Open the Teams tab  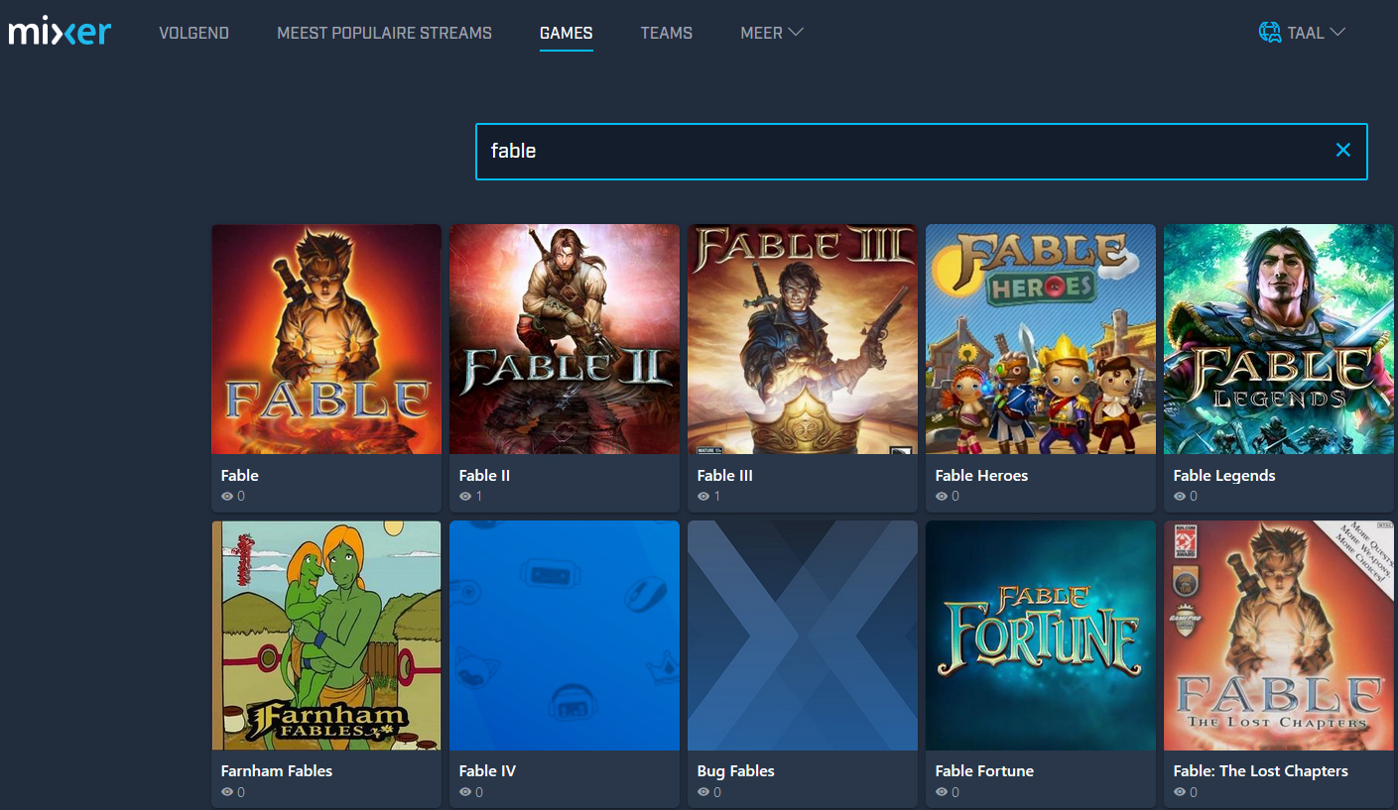coord(667,33)
